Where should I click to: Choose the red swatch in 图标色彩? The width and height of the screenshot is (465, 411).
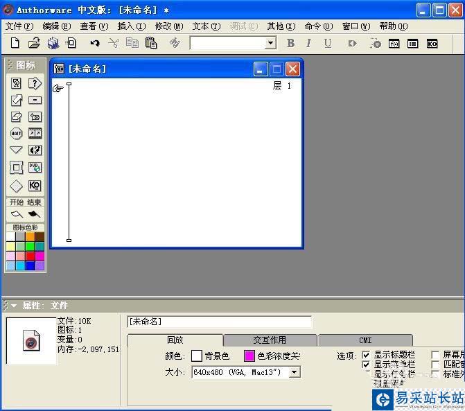tap(30, 256)
